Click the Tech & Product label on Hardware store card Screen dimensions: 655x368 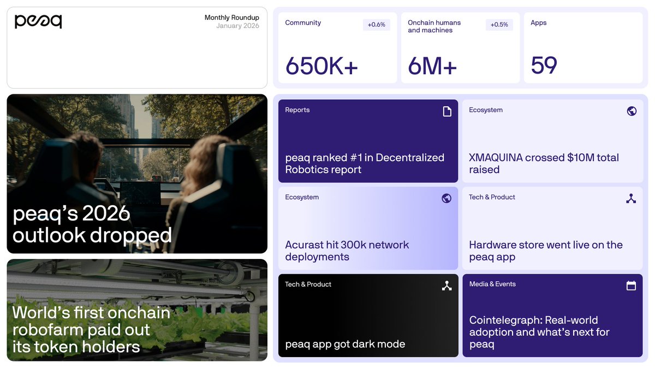point(492,197)
